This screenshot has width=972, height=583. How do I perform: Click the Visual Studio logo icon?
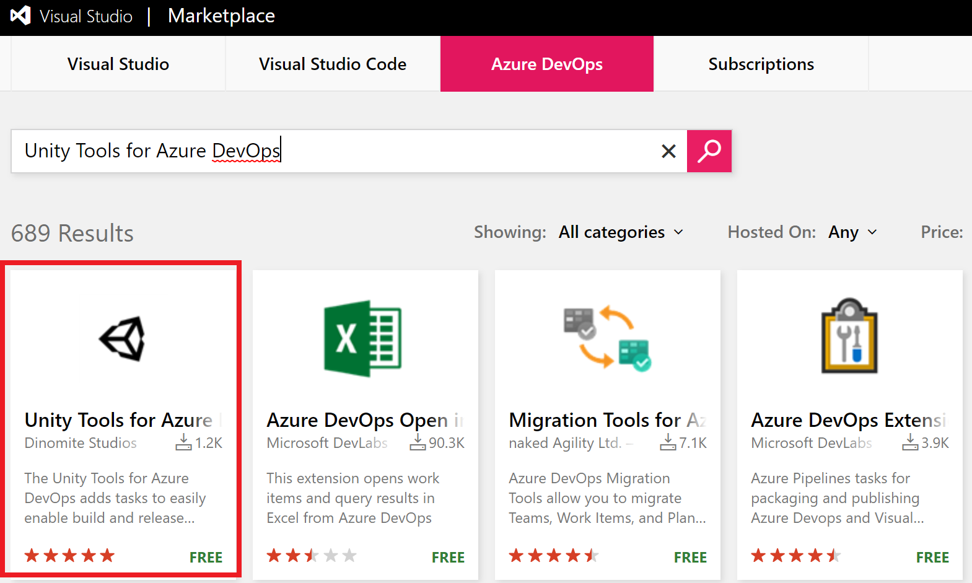click(x=20, y=15)
